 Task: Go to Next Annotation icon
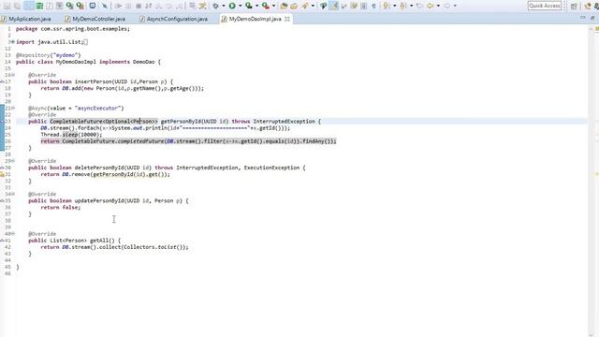tap(387, 6)
